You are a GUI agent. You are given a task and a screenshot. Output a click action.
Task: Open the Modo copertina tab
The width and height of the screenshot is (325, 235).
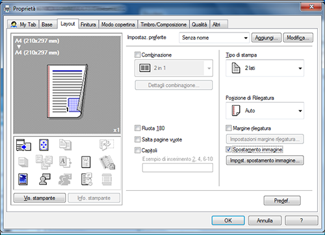[118, 25]
